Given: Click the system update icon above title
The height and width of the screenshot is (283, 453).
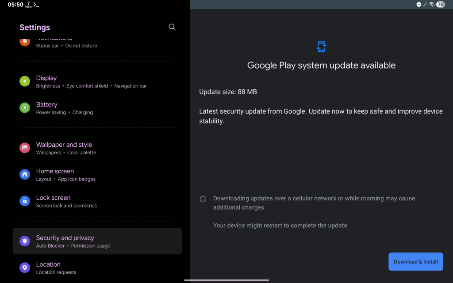Looking at the screenshot, I should pyautogui.click(x=322, y=46).
